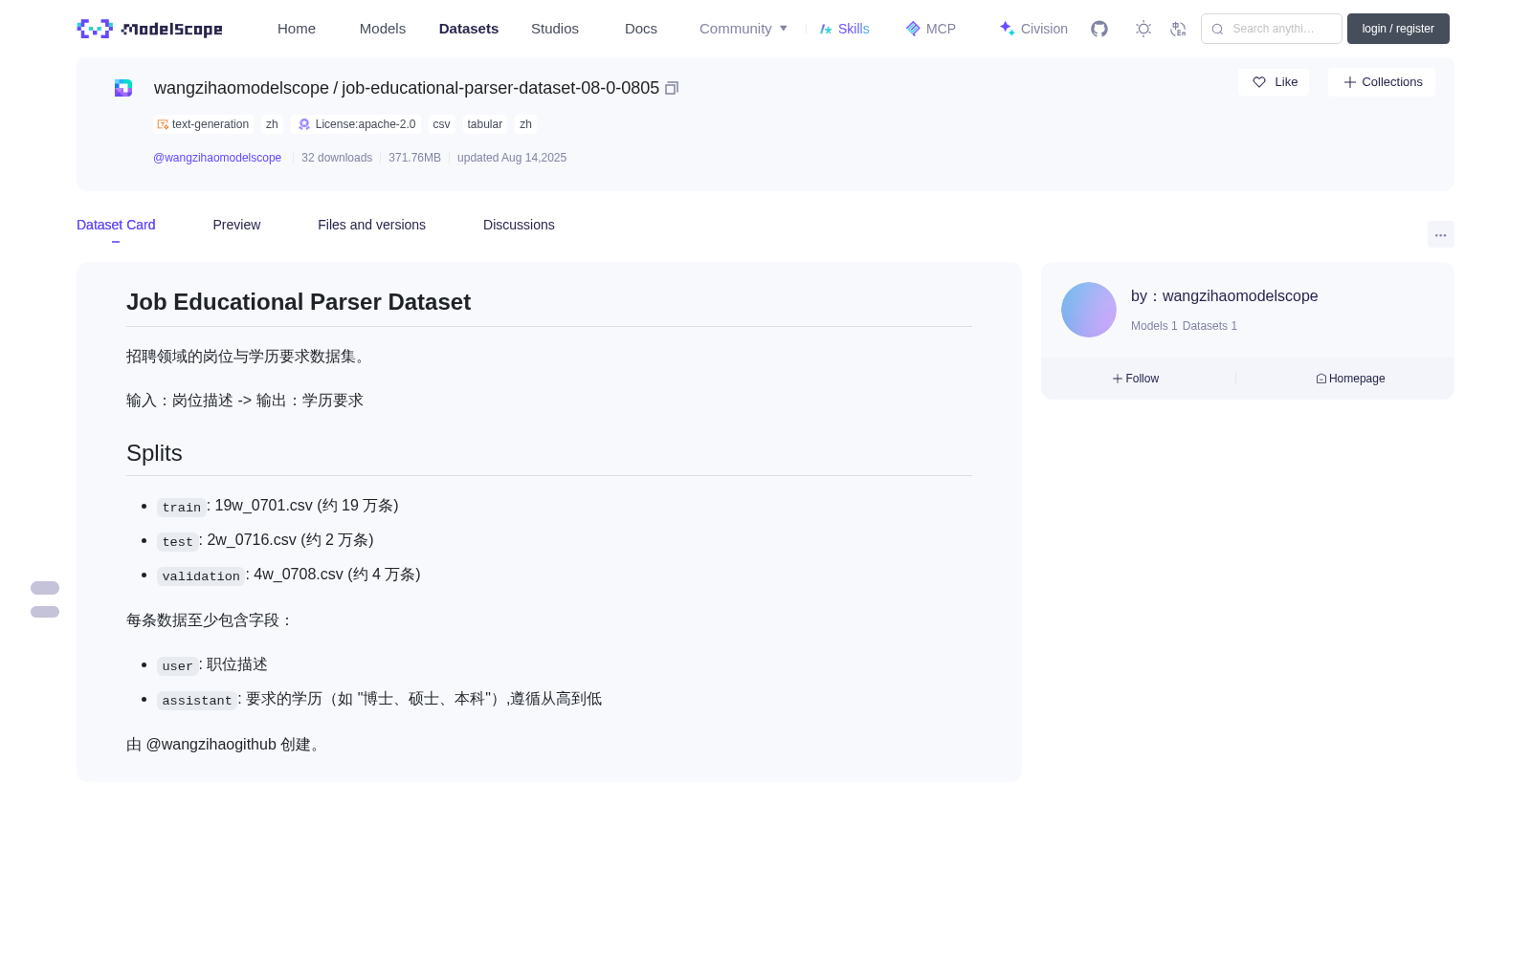This screenshot has height=956, width=1531.
Task: Open the three-dots more options button
Action: point(1441,234)
